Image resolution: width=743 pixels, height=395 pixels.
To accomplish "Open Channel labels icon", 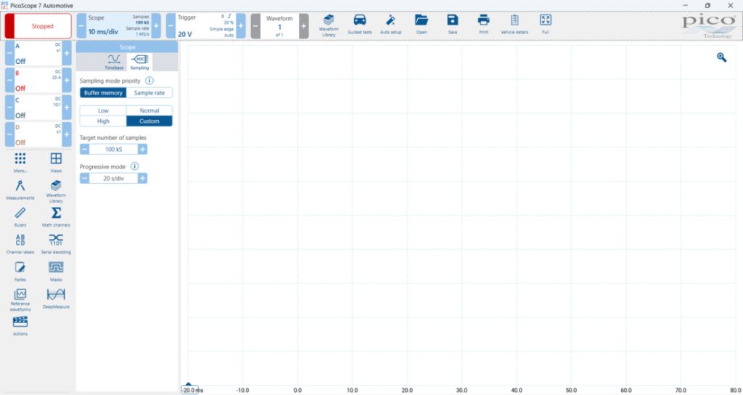I will (20, 244).
